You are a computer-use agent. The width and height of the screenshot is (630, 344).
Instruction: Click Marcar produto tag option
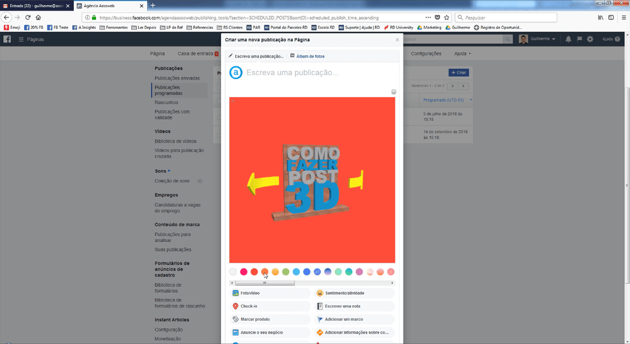(254, 319)
